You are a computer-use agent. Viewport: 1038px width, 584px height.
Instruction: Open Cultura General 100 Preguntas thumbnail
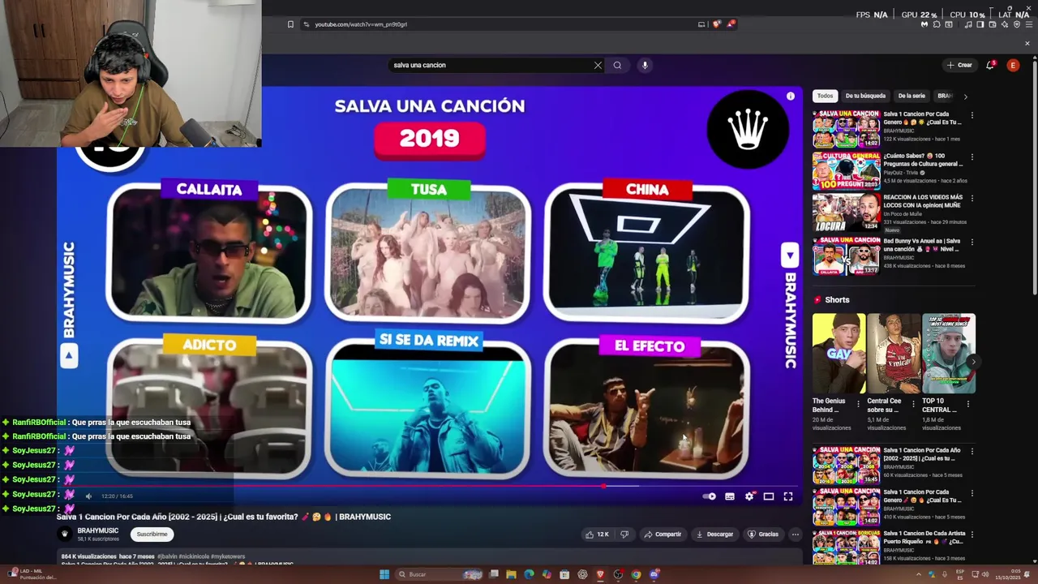[846, 170]
